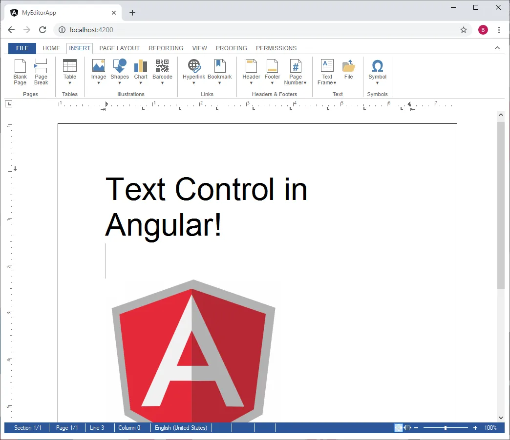Open the REPORTING ribbon tab
510x440 pixels.
pos(166,48)
